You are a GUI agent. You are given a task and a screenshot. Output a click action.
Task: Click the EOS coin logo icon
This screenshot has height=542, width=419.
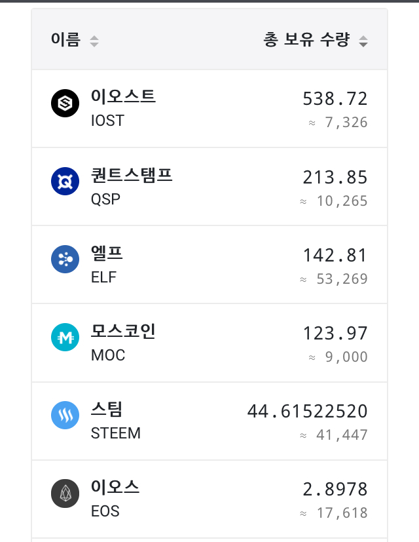click(65, 494)
